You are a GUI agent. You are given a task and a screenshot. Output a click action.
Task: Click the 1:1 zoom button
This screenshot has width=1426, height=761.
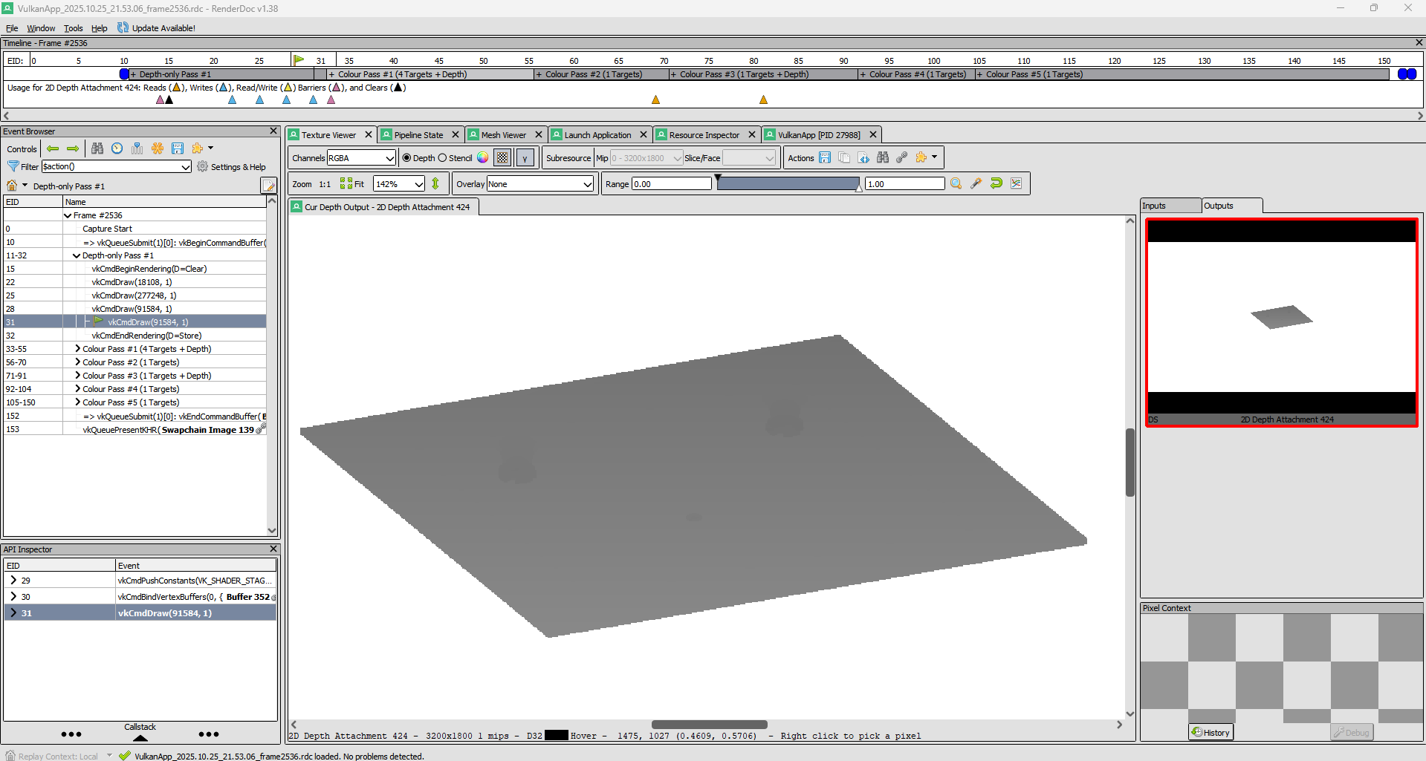coord(325,184)
